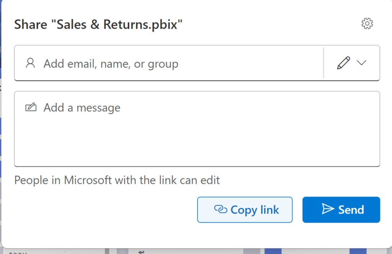Click the pencil edit-permission icon
The width and height of the screenshot is (392, 254).
point(343,63)
